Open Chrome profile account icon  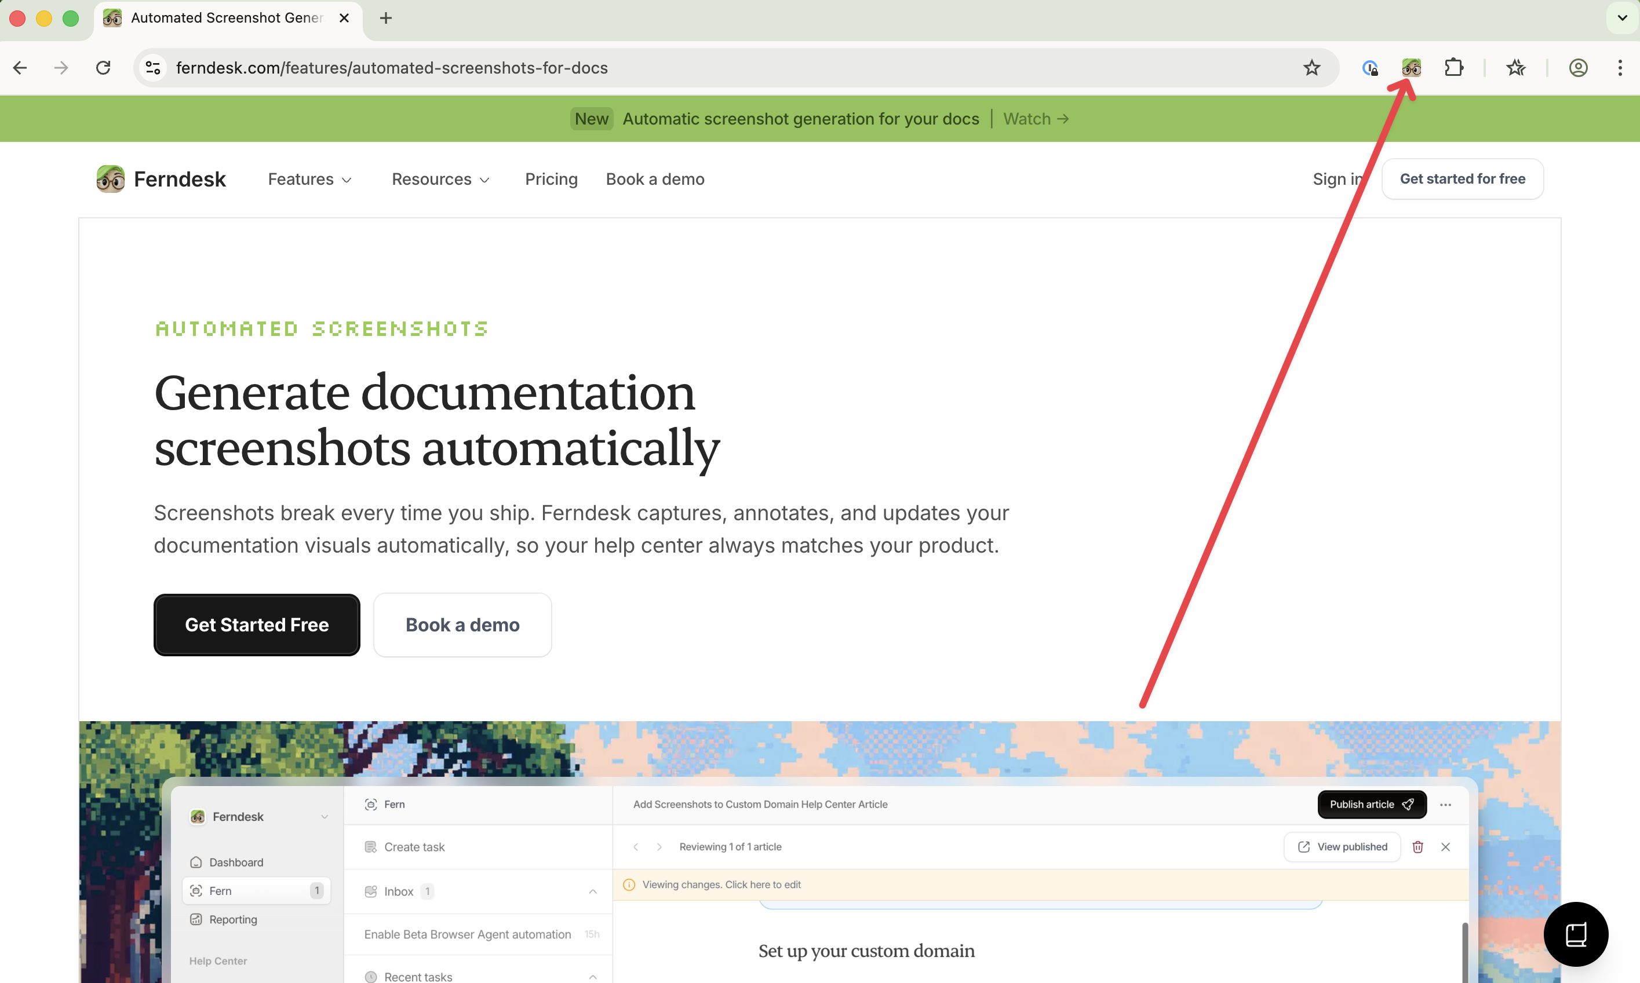point(1578,68)
